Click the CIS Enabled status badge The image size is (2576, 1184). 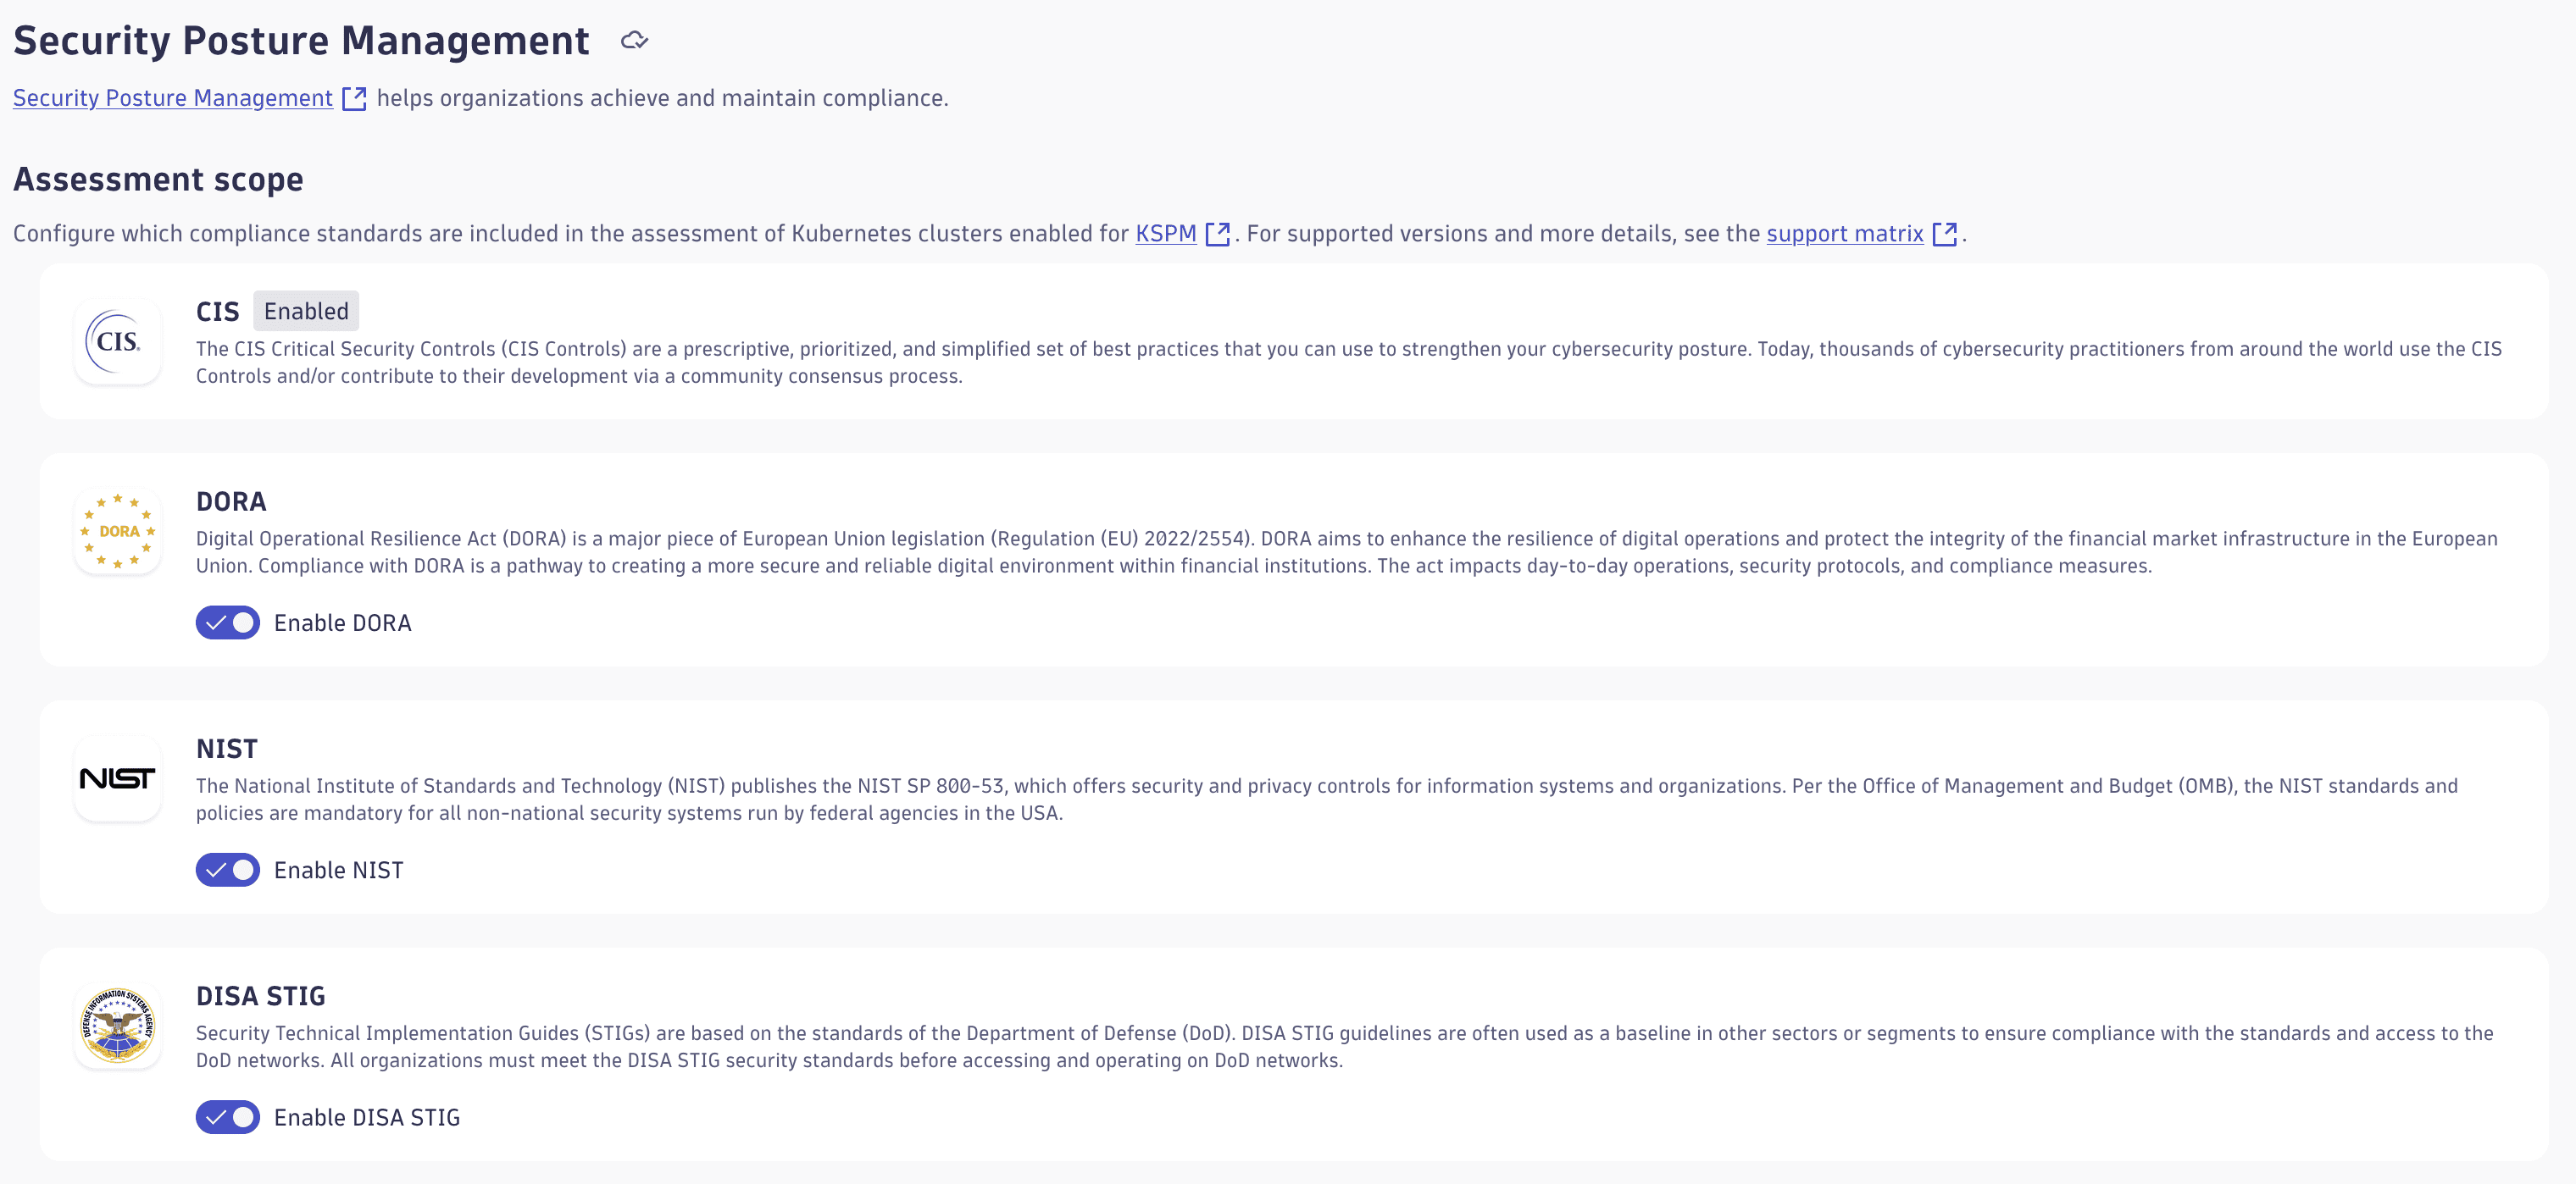(x=306, y=312)
